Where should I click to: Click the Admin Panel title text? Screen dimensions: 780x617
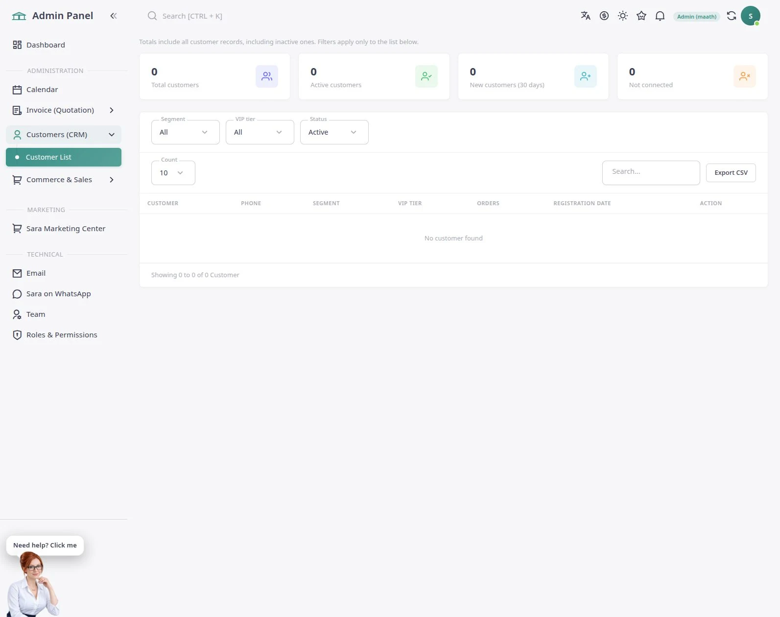tap(63, 16)
